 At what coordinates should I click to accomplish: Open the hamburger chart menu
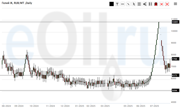pyautogui.click(x=175, y=4)
